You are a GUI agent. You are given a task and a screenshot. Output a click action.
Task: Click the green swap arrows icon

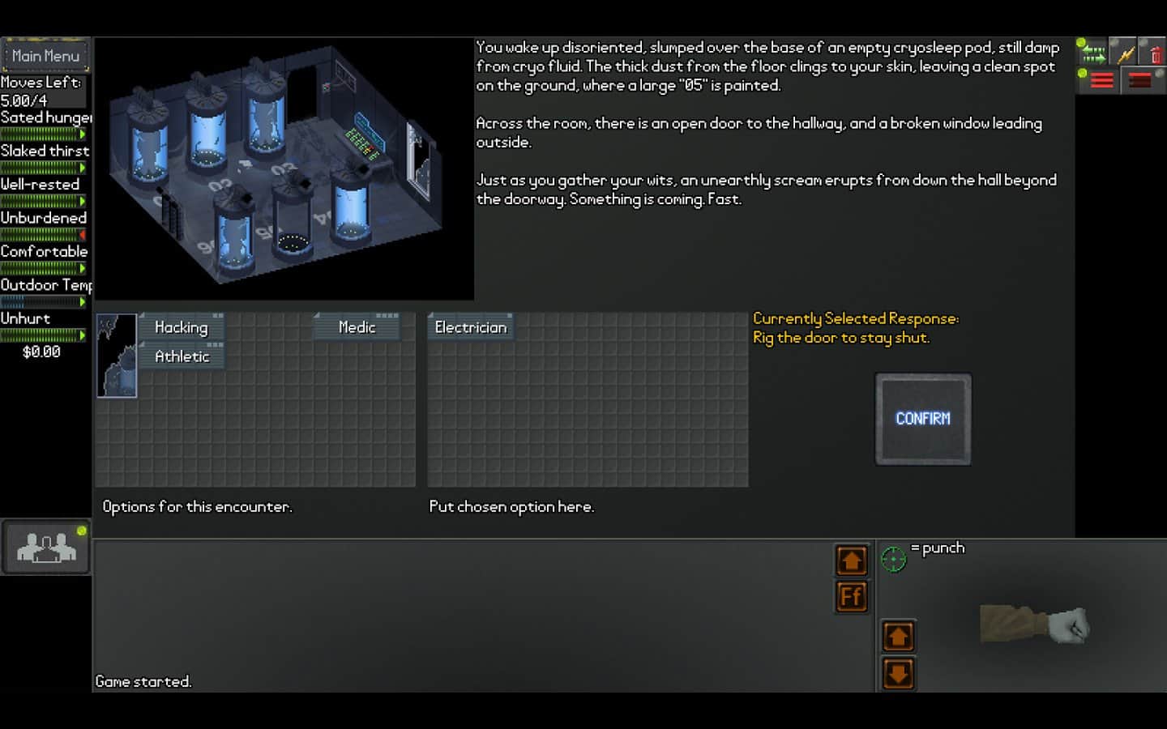click(1092, 53)
